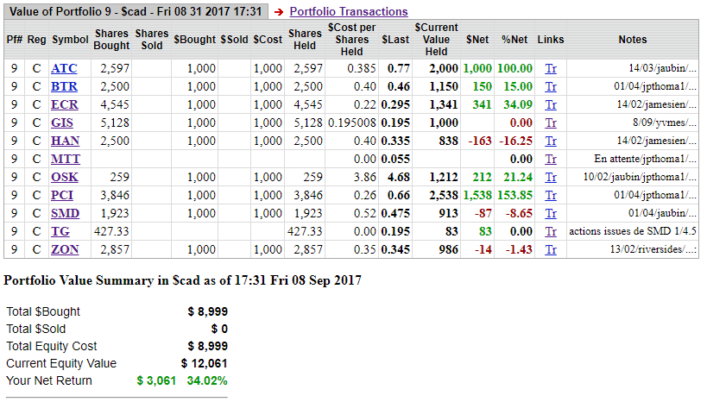This screenshot has height=402, width=707.
Task: Click the red arrow beside Portfolio Transactions
Action: (279, 12)
